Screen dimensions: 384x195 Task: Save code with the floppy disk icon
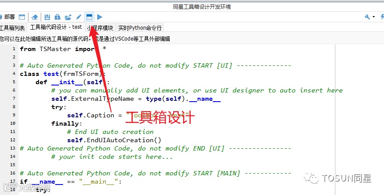coord(47,17)
